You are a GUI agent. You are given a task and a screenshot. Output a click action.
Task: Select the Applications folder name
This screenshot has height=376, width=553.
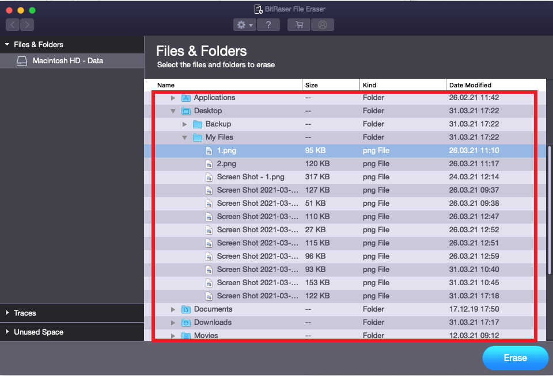click(214, 98)
